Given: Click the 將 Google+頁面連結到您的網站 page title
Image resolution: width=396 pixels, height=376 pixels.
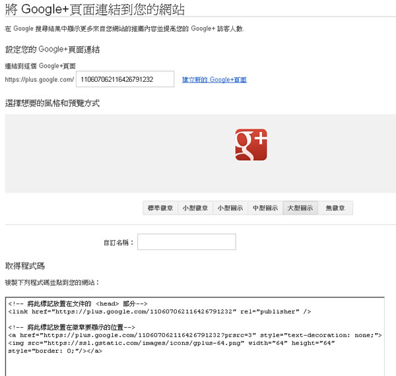Looking at the screenshot, I should click(94, 9).
